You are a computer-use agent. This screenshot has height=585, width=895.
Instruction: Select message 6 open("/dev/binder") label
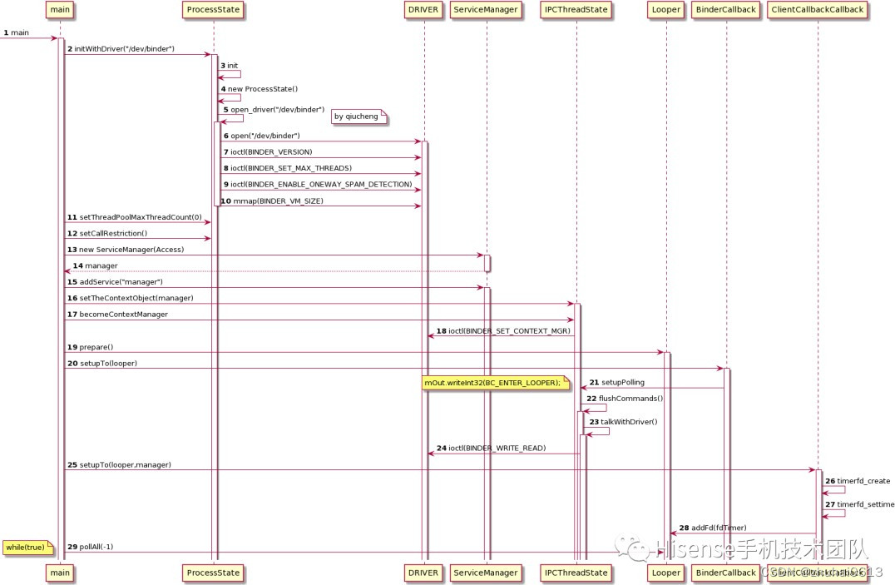[x=261, y=136]
